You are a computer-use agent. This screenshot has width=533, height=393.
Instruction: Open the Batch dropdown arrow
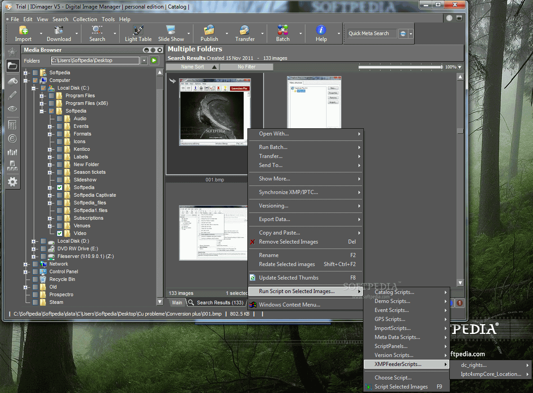[x=300, y=34]
